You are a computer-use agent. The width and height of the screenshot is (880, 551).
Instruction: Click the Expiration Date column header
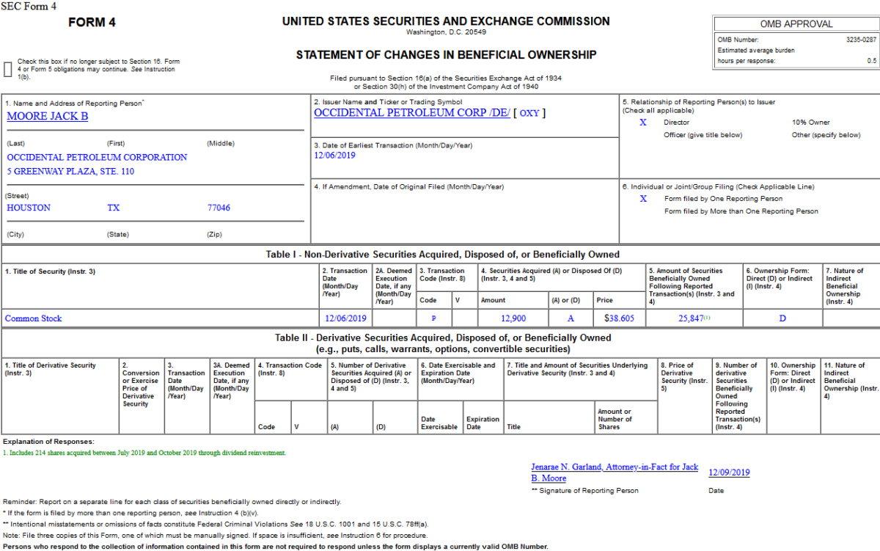click(x=483, y=423)
